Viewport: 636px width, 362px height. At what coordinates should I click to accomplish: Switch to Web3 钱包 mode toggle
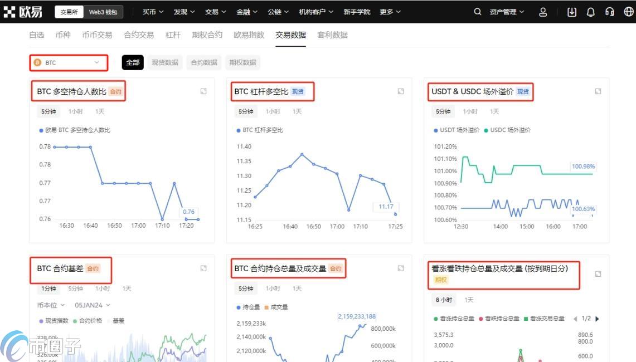(x=103, y=12)
